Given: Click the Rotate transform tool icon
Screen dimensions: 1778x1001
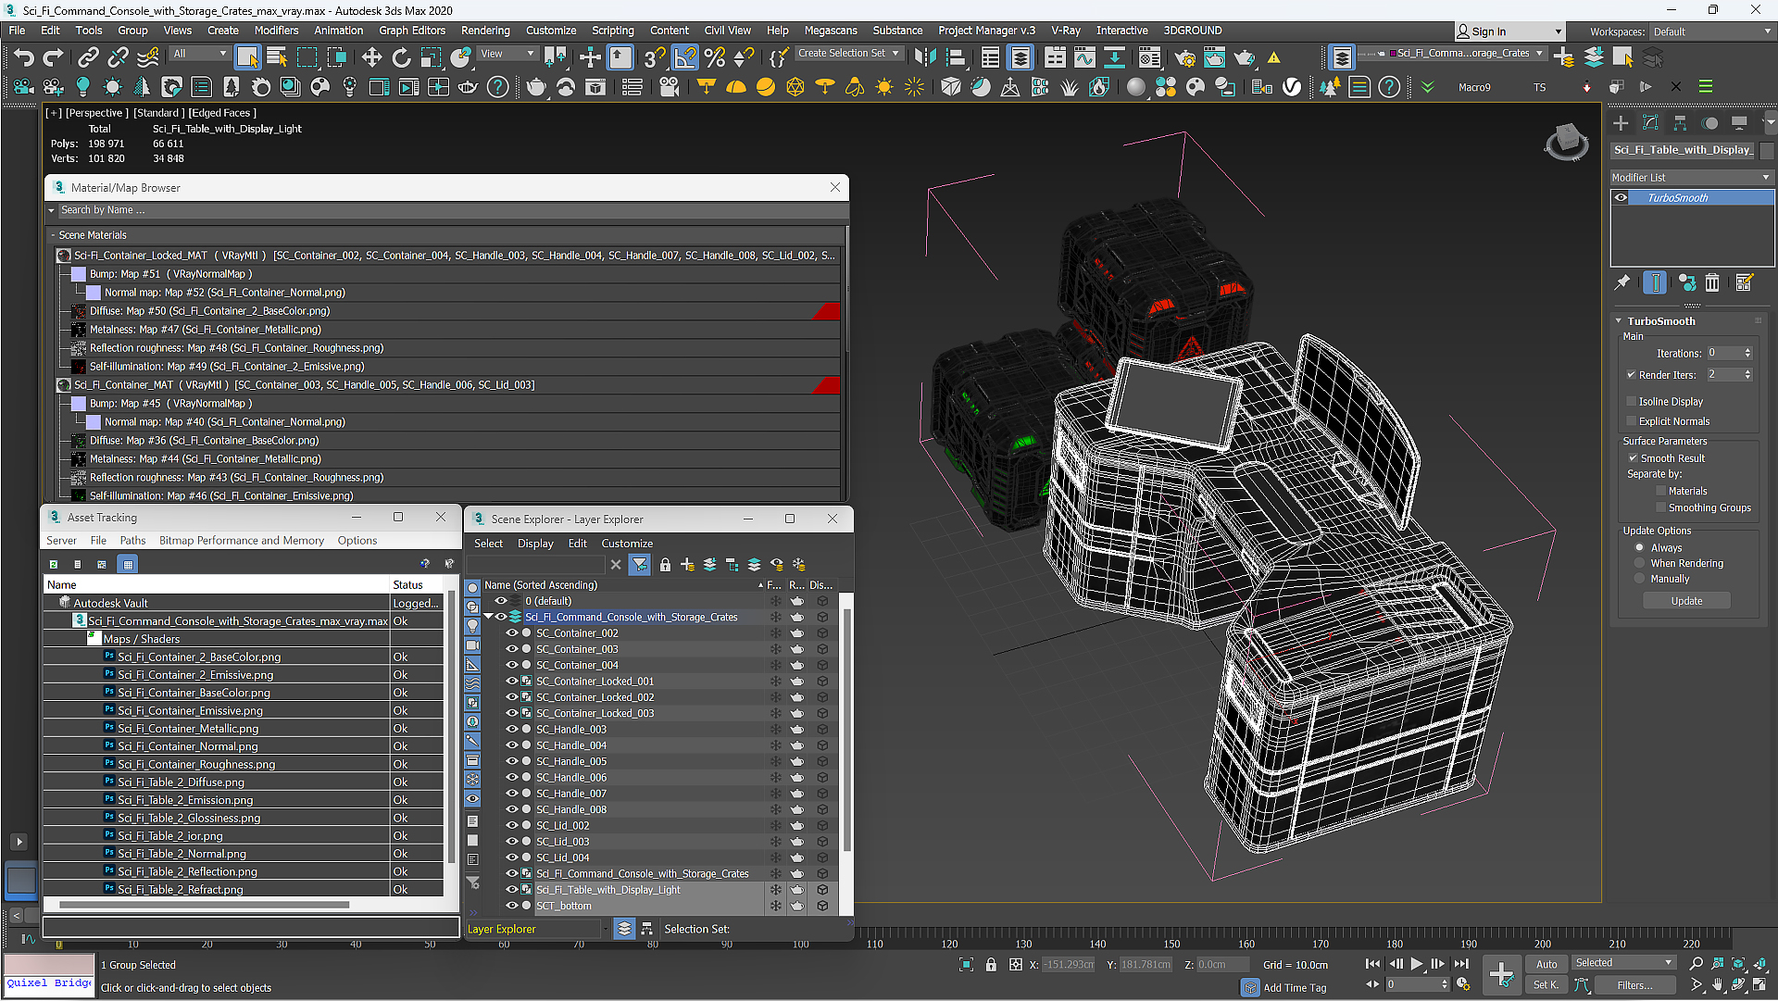Looking at the screenshot, I should [401, 56].
